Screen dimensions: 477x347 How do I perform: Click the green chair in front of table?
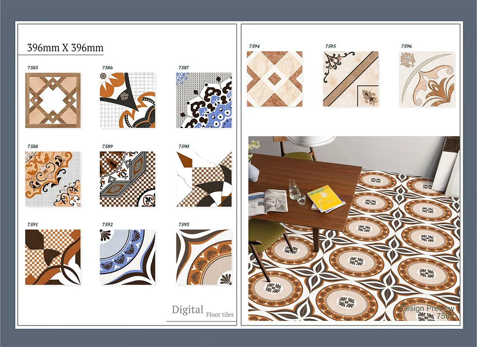click(265, 232)
